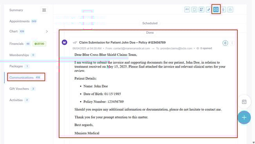Click 'Policy Number: 123456789' bullet

click(x=103, y=102)
